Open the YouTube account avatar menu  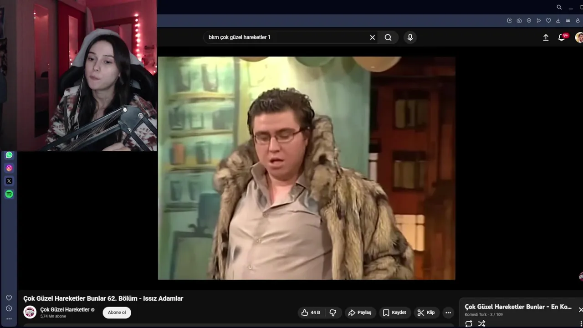[x=579, y=37]
